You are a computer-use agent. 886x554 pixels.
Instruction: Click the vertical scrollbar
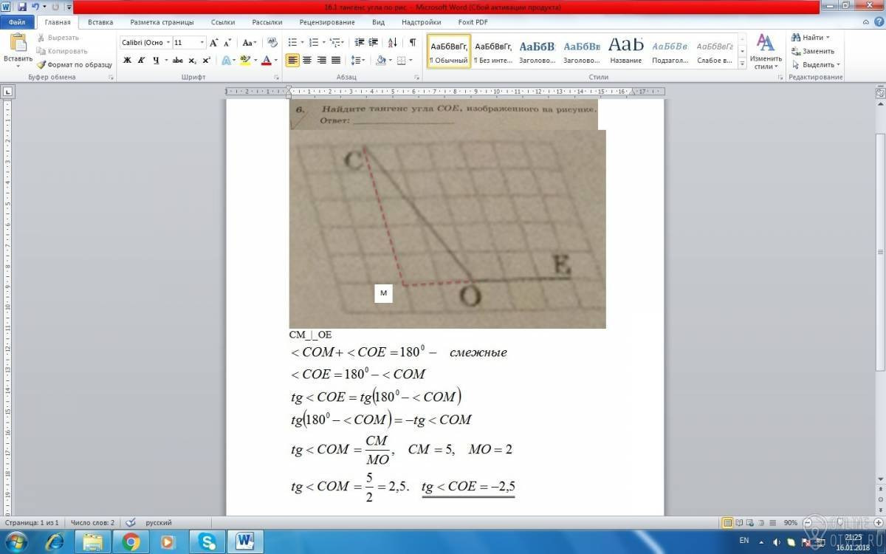[x=880, y=251]
